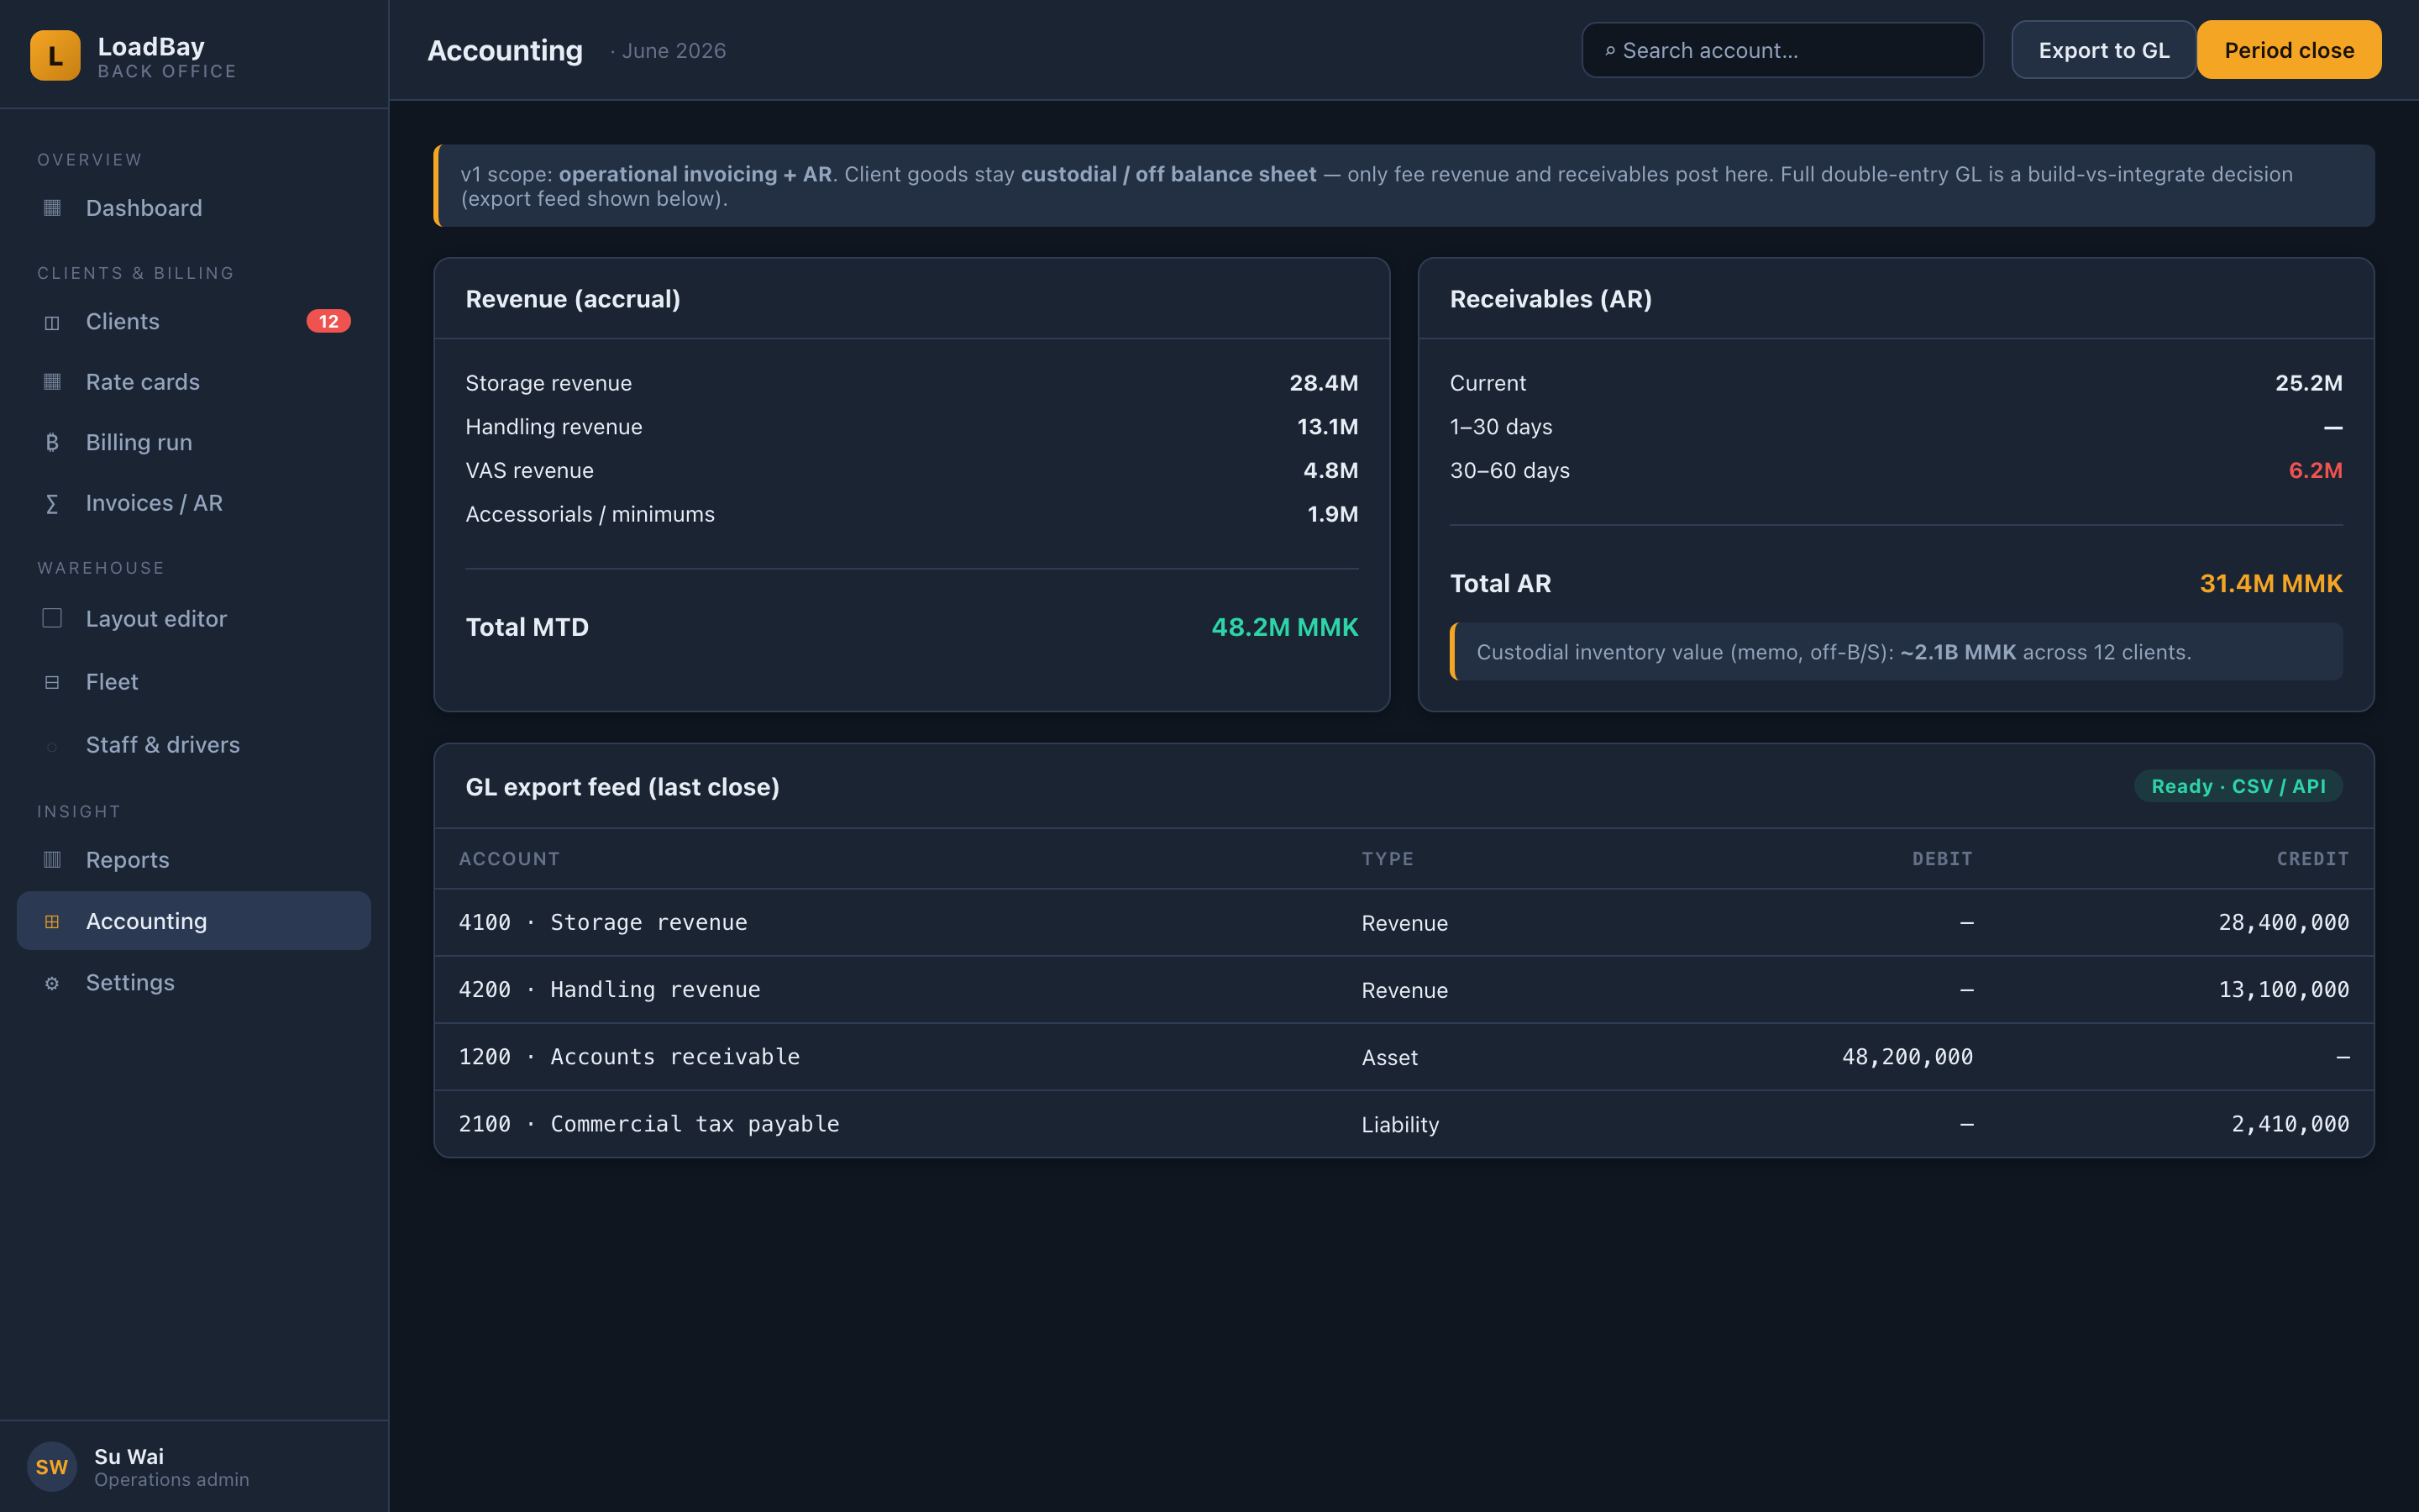
Task: Click the 48.2M MMK total
Action: pyautogui.click(x=1284, y=627)
